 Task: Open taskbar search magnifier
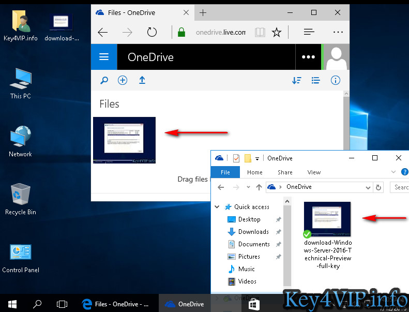pos(37,304)
